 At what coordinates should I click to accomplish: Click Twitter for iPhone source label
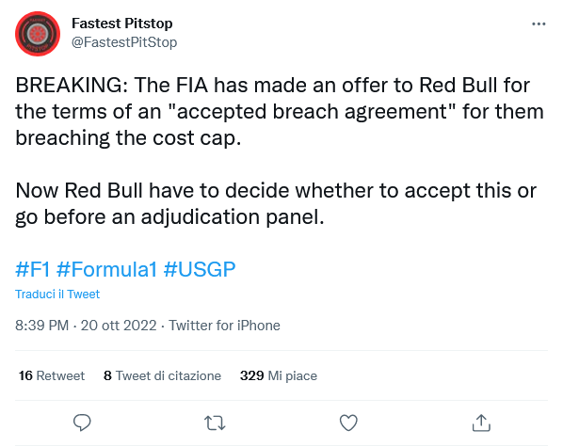(224, 326)
